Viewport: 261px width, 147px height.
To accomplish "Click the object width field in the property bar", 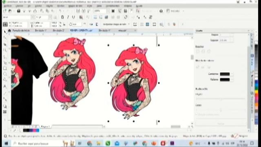I will (42, 23).
